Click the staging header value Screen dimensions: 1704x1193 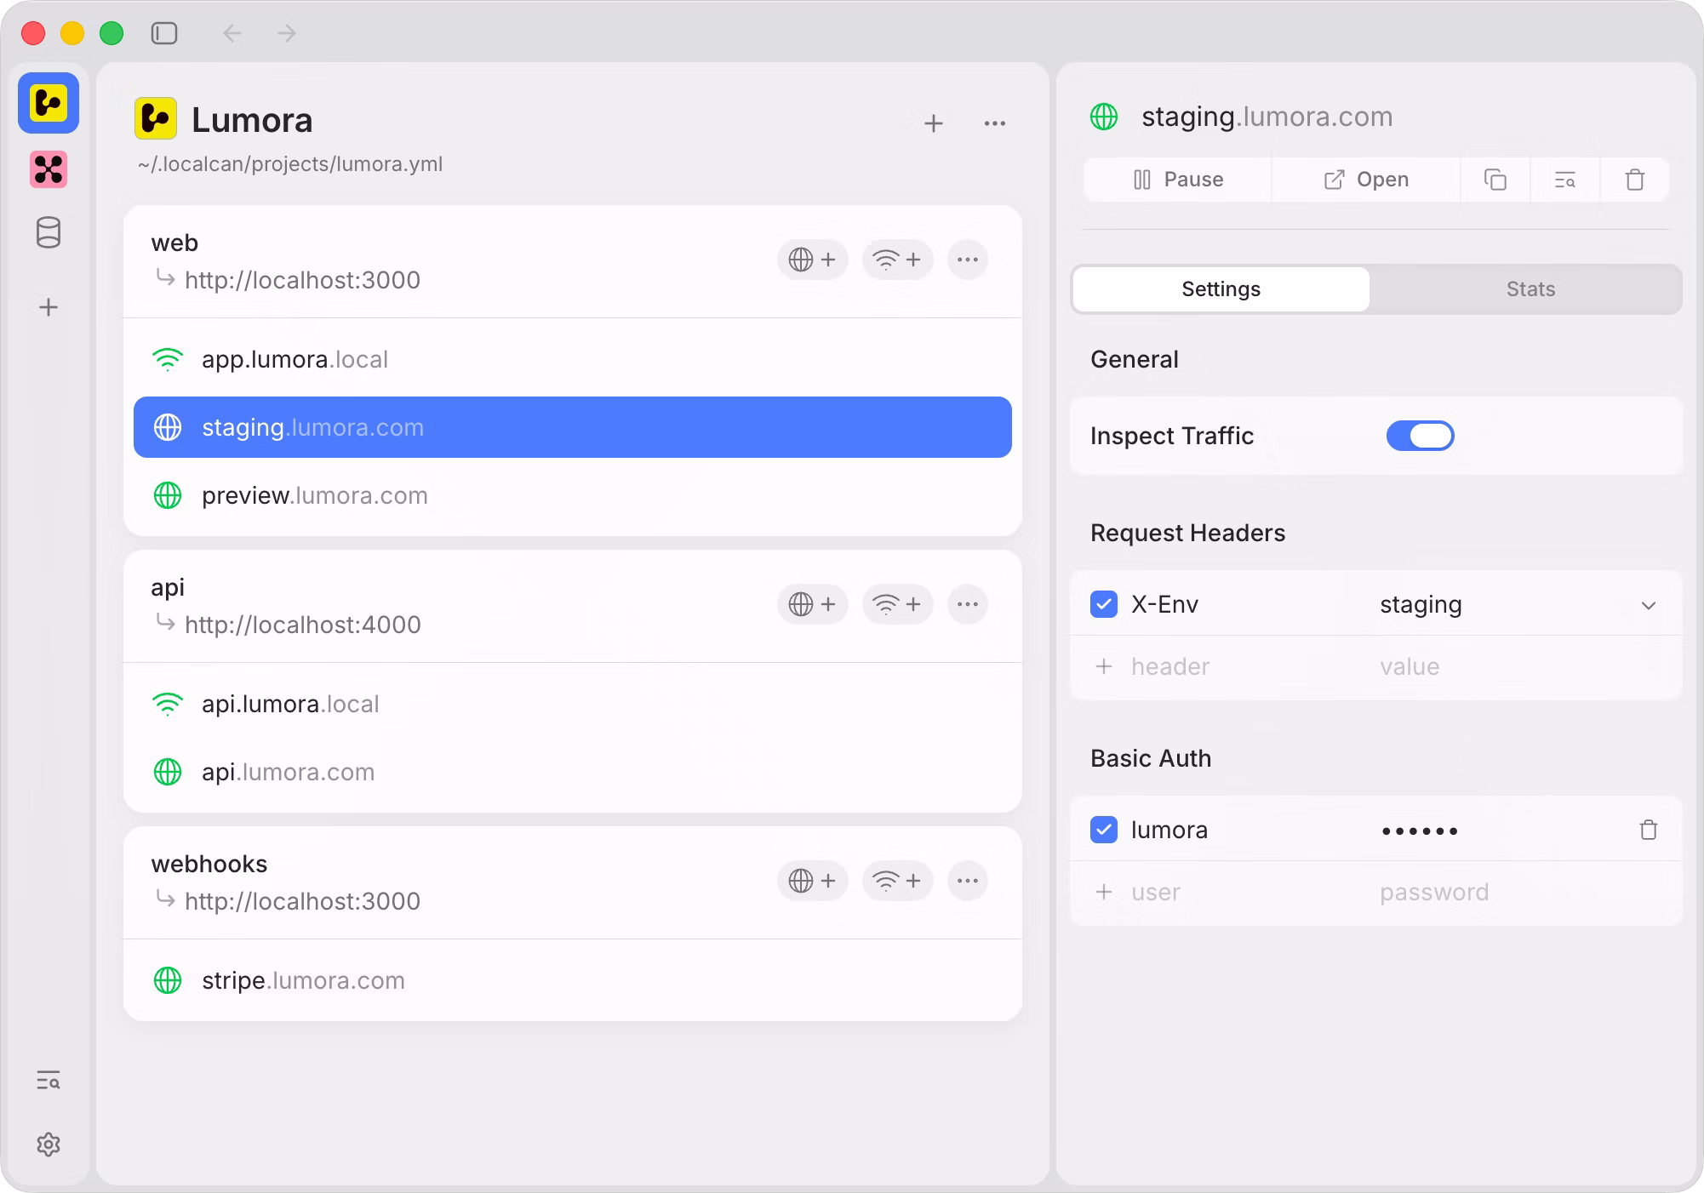(x=1421, y=604)
